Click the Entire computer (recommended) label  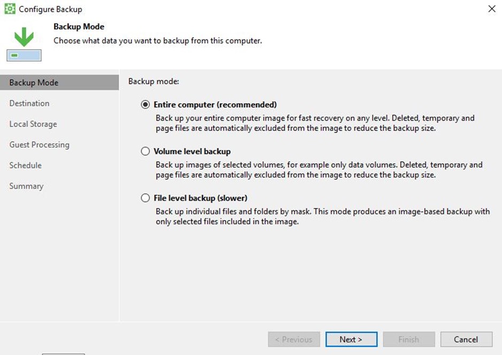click(215, 105)
